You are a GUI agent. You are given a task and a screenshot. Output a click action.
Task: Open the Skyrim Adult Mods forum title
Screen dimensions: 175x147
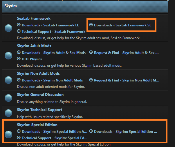(x=34, y=46)
